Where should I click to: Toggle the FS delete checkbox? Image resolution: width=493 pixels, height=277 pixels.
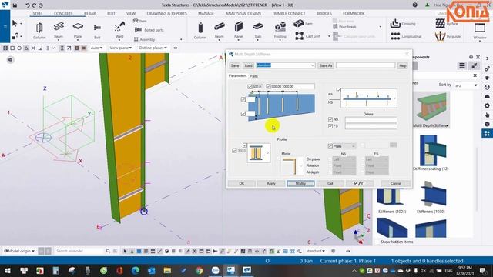coord(330,126)
